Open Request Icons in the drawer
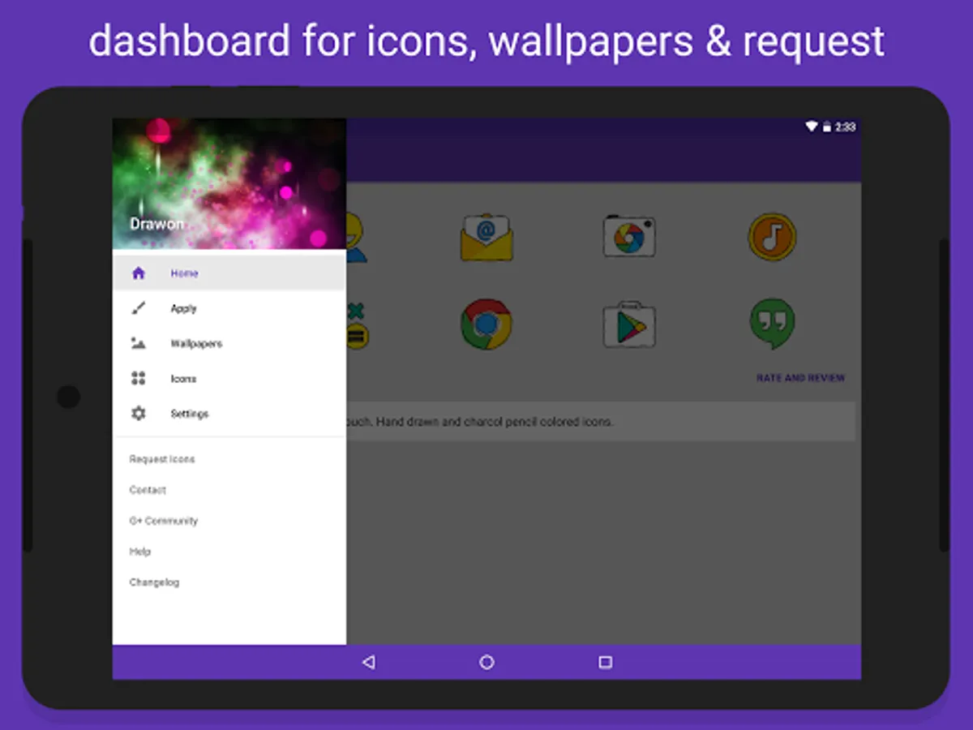Viewport: 973px width, 730px height. [162, 459]
